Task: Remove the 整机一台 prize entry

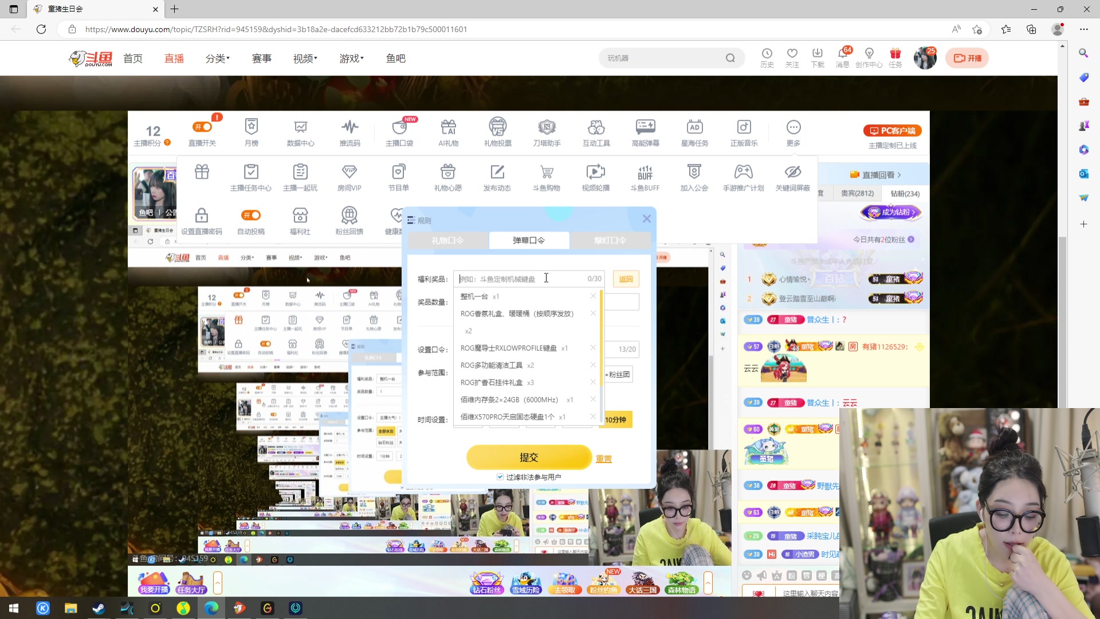Action: point(593,296)
